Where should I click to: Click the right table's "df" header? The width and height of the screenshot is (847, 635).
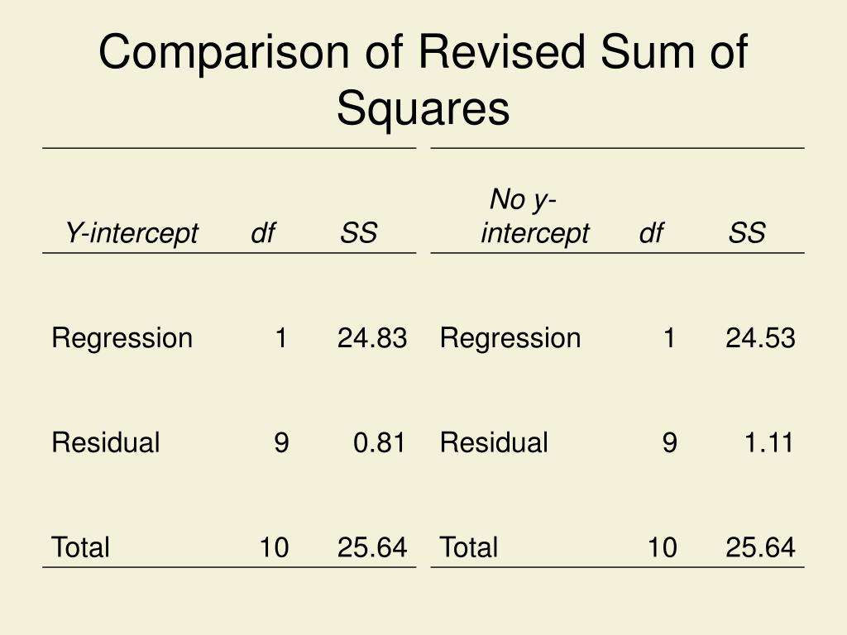point(652,233)
